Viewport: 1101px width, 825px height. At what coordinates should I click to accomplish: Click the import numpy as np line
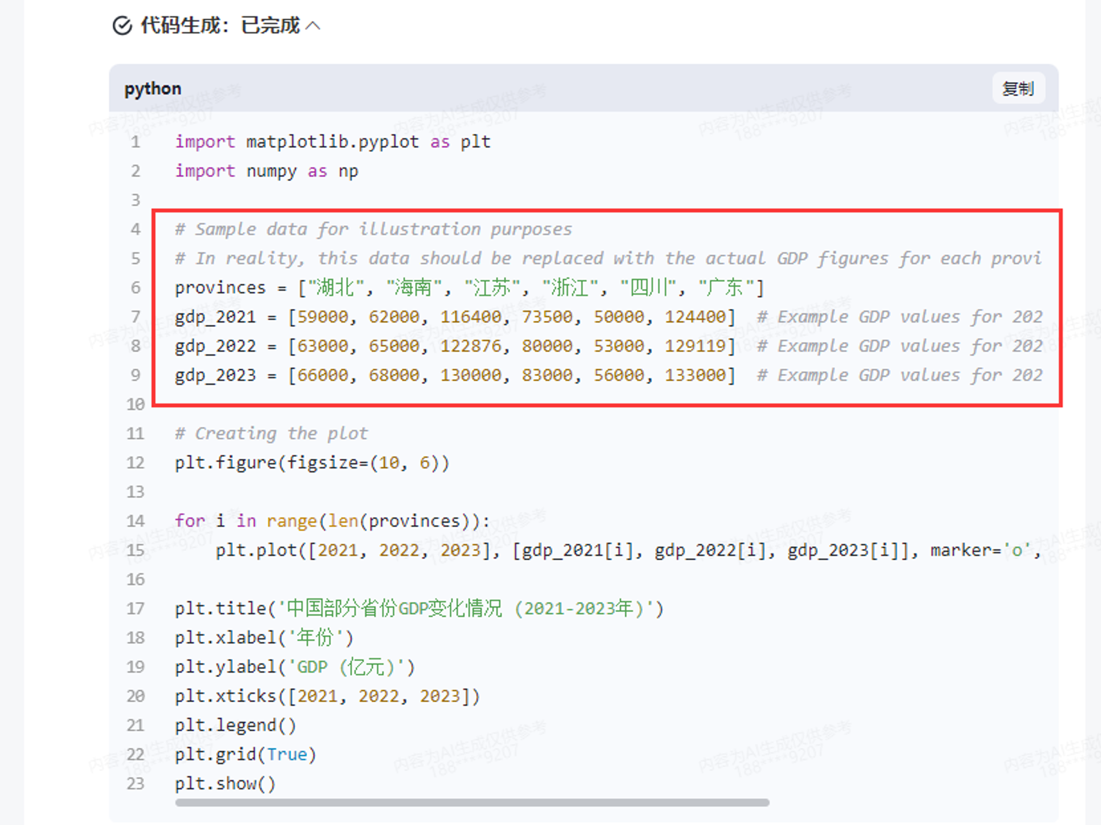[266, 171]
